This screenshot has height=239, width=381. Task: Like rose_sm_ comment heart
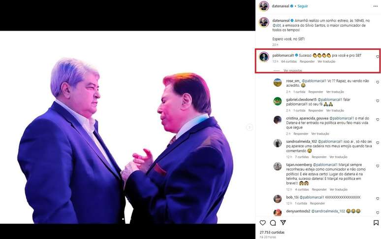click(x=378, y=82)
